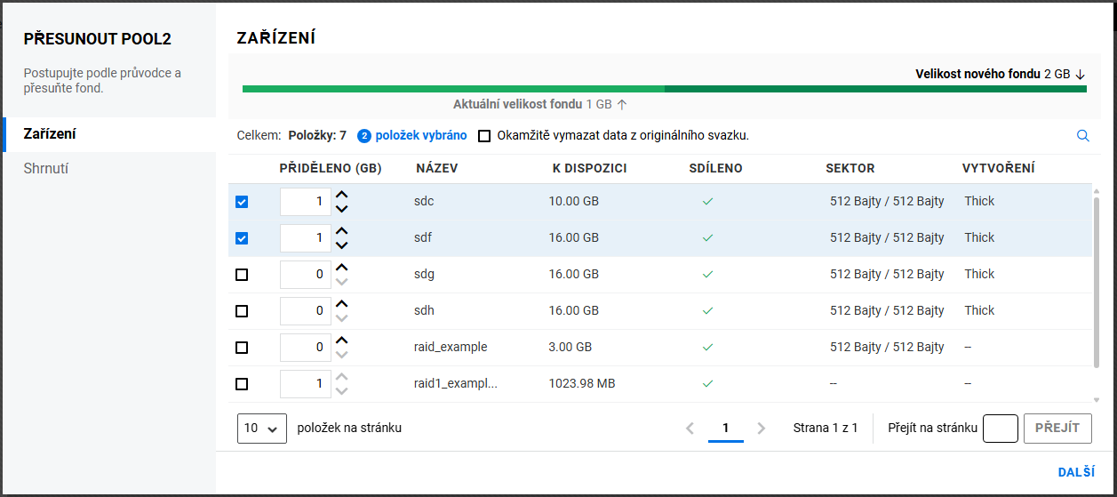Decrease allocated GB for sdf
The width and height of the screenshot is (1117, 497).
342,245
